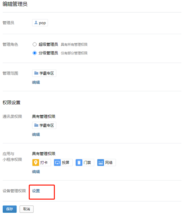
Task: Open 编辑 link under 通讯录权限
Action: (36, 134)
